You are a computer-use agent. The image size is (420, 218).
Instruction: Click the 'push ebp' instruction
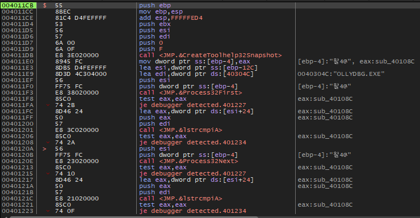155,5
